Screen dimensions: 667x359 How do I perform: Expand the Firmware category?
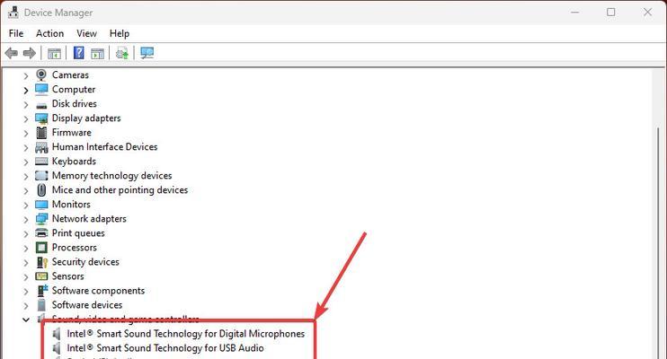pos(26,134)
